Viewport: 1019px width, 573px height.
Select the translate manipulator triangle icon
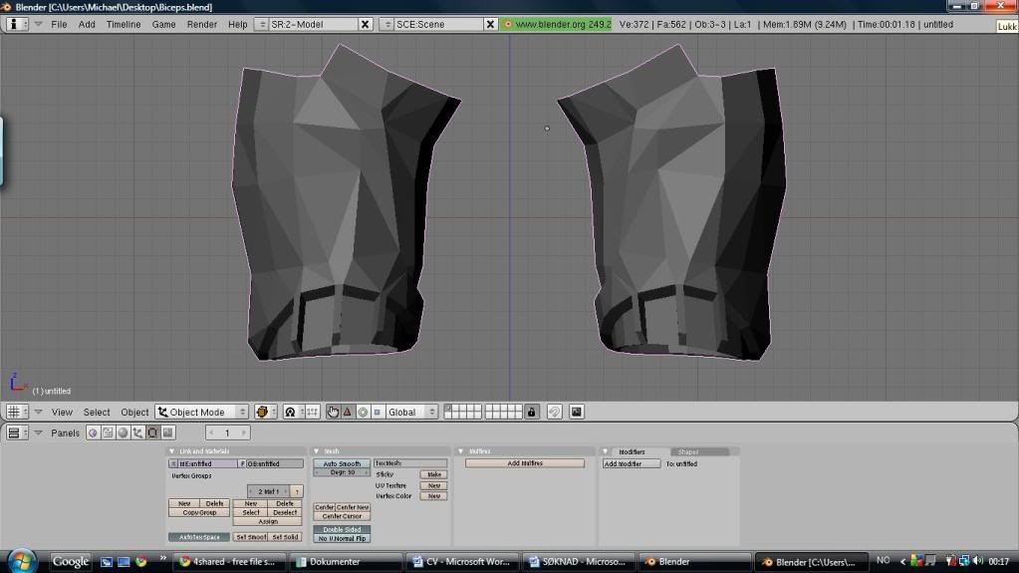coord(347,412)
